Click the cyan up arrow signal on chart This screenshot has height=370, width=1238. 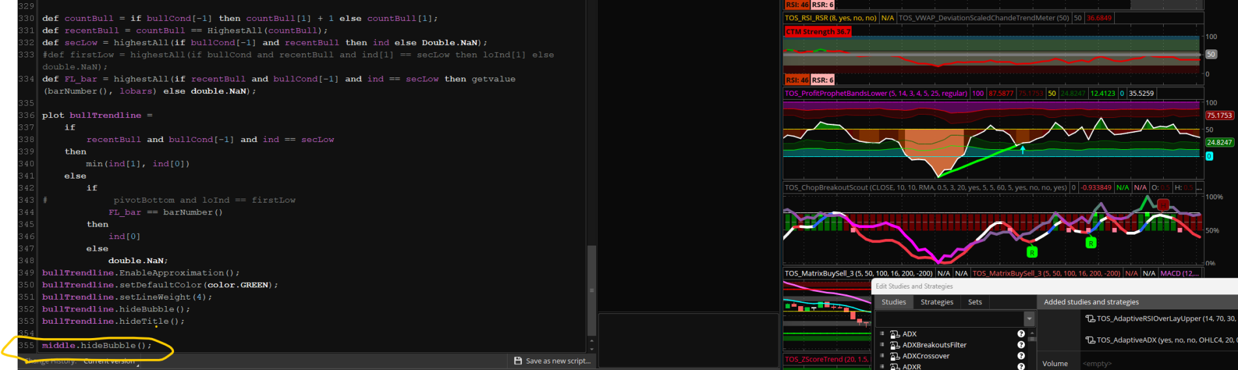tap(1023, 150)
